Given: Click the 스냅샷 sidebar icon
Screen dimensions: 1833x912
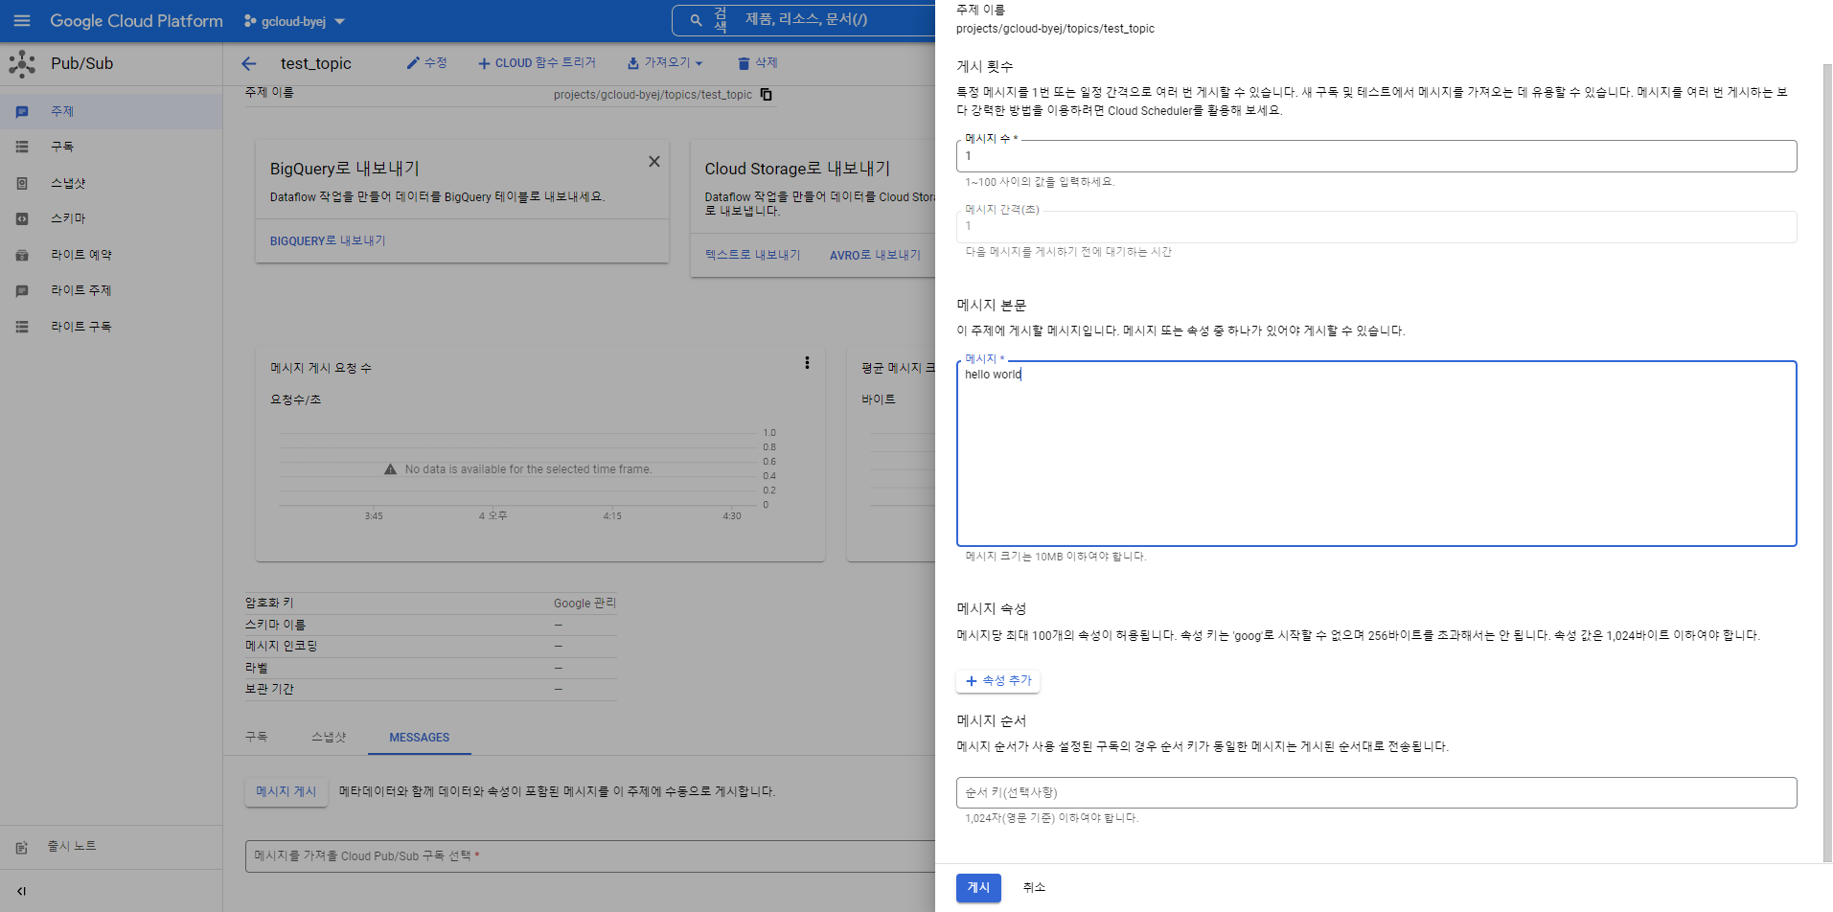Looking at the screenshot, I should tap(22, 183).
